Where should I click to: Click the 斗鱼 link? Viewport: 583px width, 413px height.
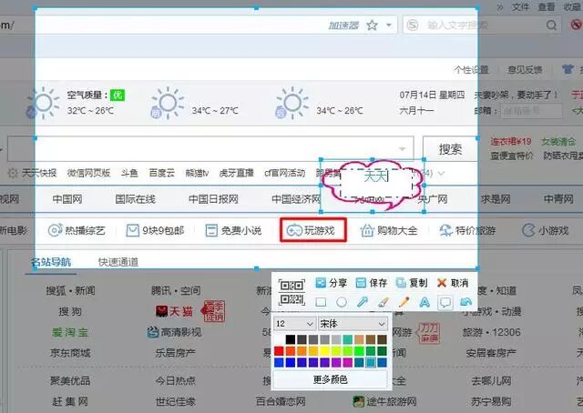click(129, 173)
